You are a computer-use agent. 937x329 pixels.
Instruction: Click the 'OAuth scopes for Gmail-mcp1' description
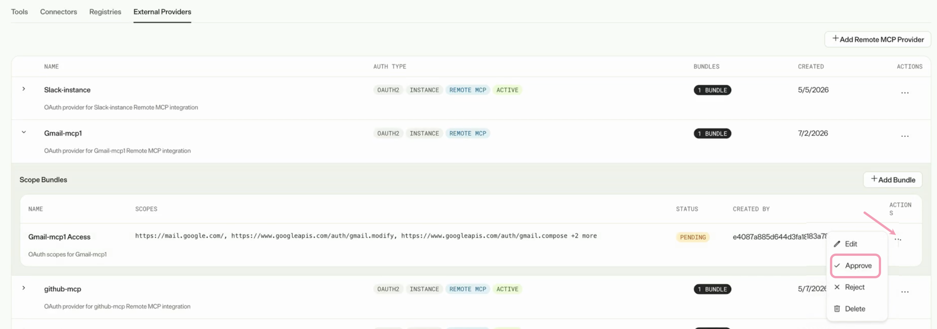[68, 254]
